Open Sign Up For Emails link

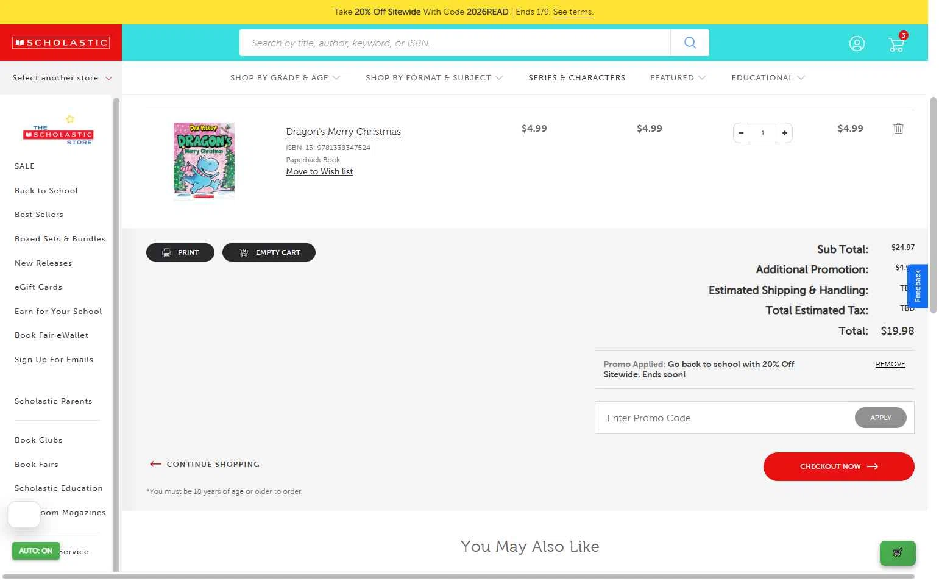click(54, 359)
